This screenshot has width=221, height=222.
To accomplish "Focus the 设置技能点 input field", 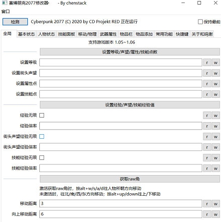I will click(x=121, y=94).
